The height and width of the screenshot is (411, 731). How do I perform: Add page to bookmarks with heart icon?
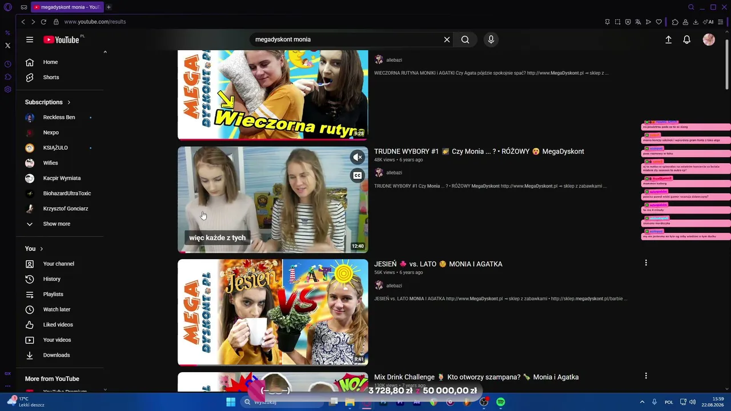[x=658, y=22]
